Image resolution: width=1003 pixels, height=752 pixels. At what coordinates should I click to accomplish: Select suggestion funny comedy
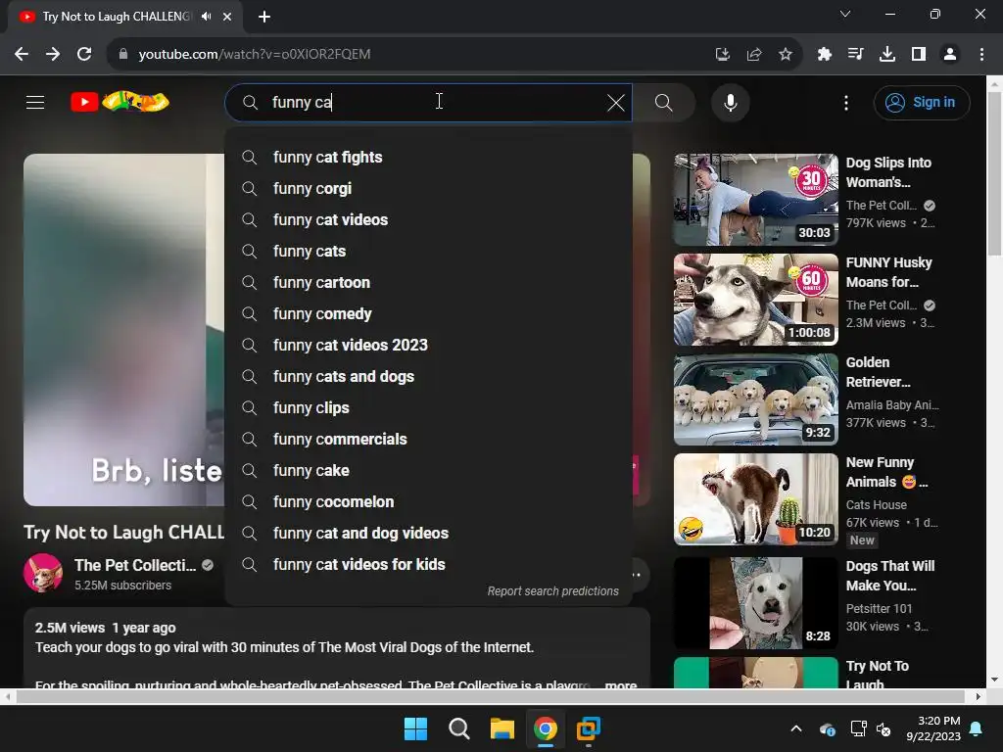429,314
